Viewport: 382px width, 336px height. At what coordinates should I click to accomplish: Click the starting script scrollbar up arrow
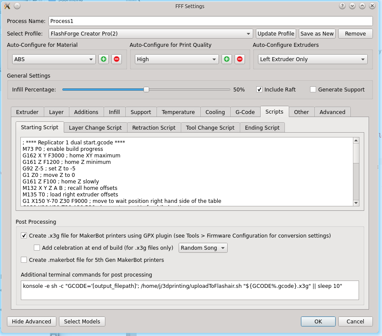click(356, 140)
